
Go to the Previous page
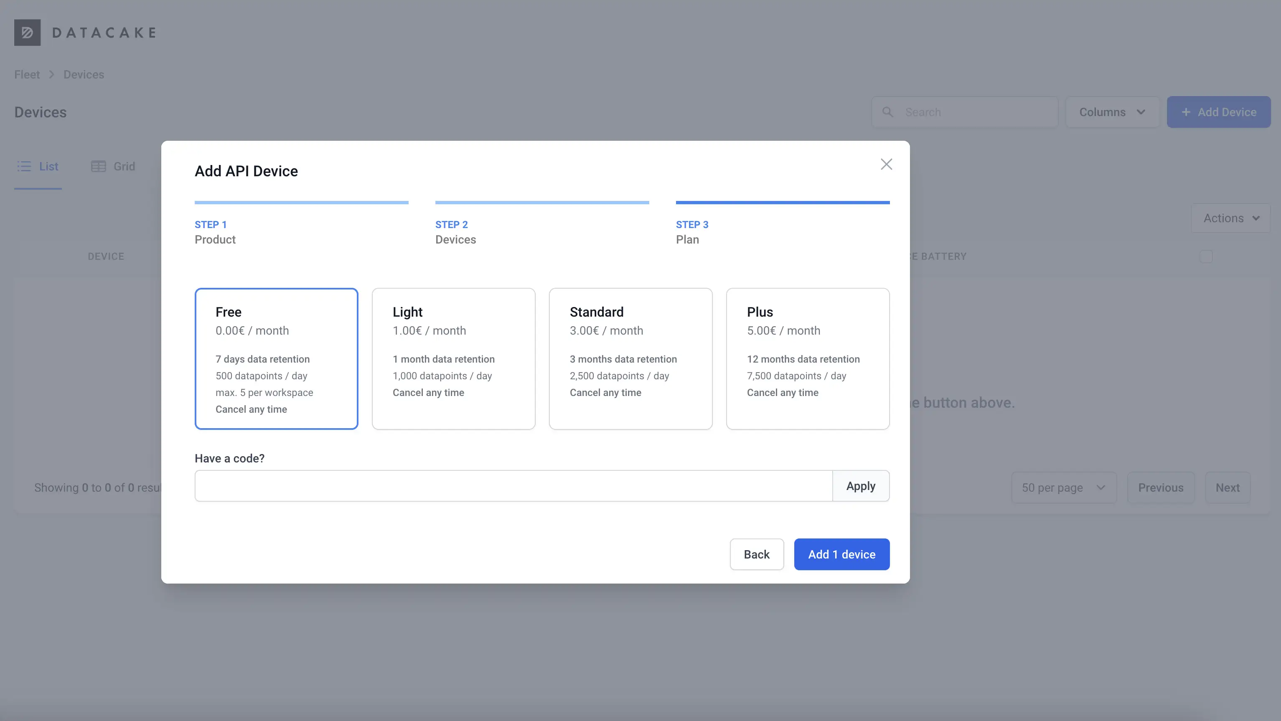tap(1161, 488)
